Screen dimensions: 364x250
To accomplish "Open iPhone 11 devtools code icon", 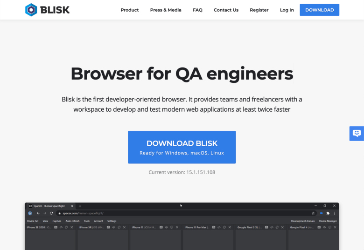I will [x=166, y=227].
